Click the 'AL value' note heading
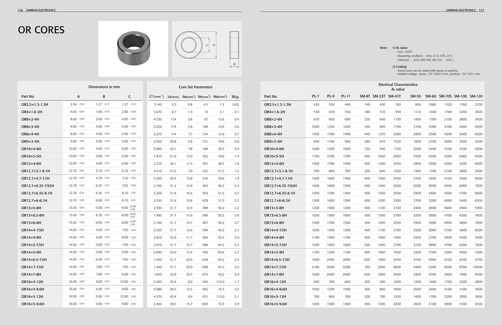 (402, 47)
